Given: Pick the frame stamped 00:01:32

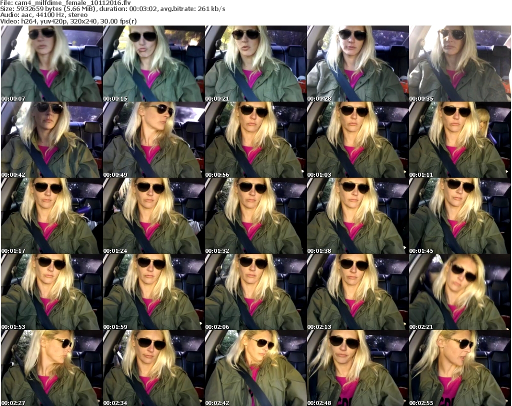Looking at the screenshot, I should click(255, 216).
